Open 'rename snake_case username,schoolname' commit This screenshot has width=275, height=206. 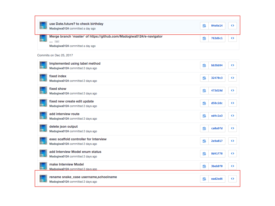click(x=83, y=177)
